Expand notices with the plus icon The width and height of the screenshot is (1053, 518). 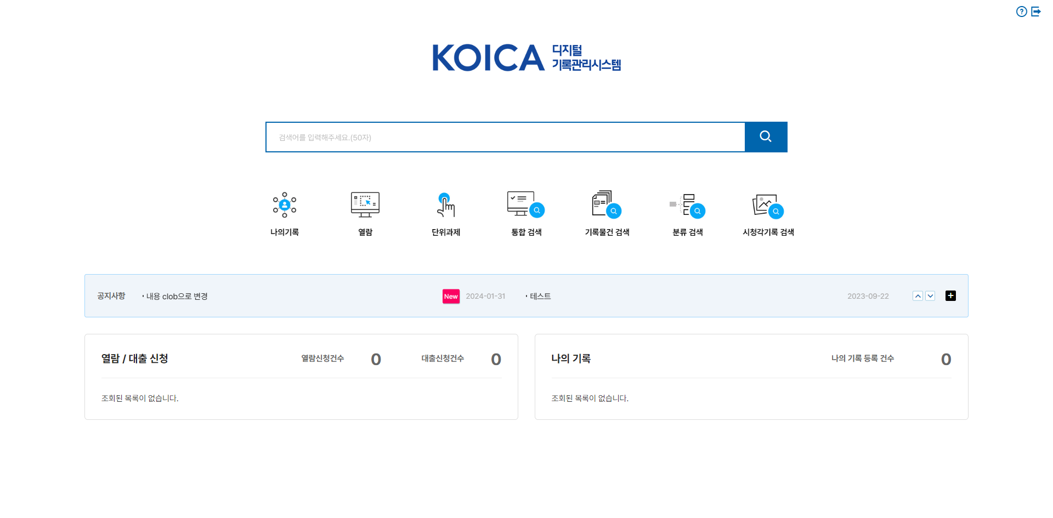click(x=950, y=296)
